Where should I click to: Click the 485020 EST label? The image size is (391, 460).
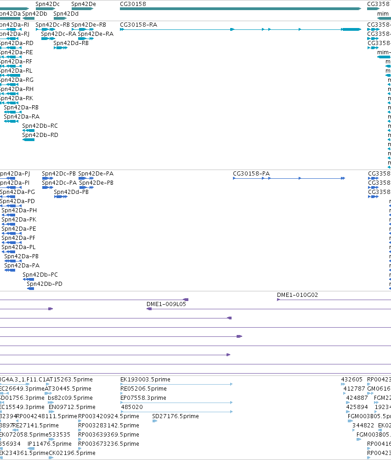tap(132, 407)
